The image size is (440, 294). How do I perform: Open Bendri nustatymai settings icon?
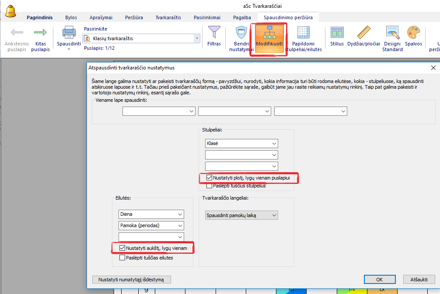[241, 34]
